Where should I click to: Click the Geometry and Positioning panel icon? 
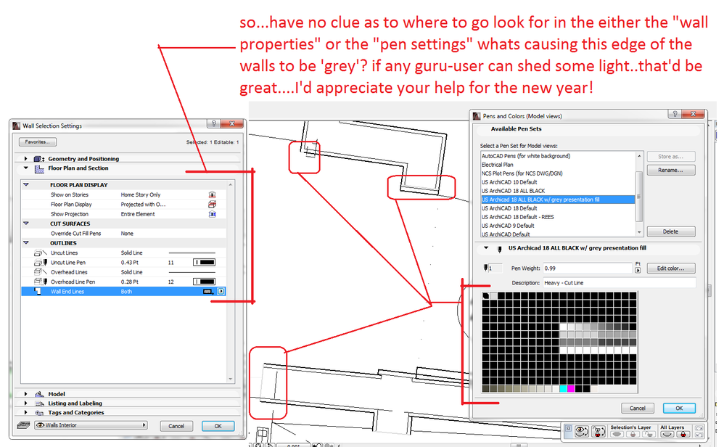tap(39, 158)
